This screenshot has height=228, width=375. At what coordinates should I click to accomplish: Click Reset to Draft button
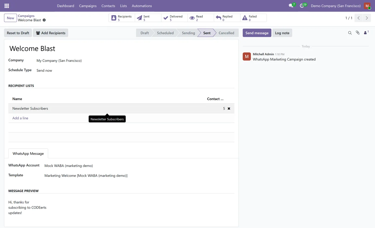tap(18, 33)
